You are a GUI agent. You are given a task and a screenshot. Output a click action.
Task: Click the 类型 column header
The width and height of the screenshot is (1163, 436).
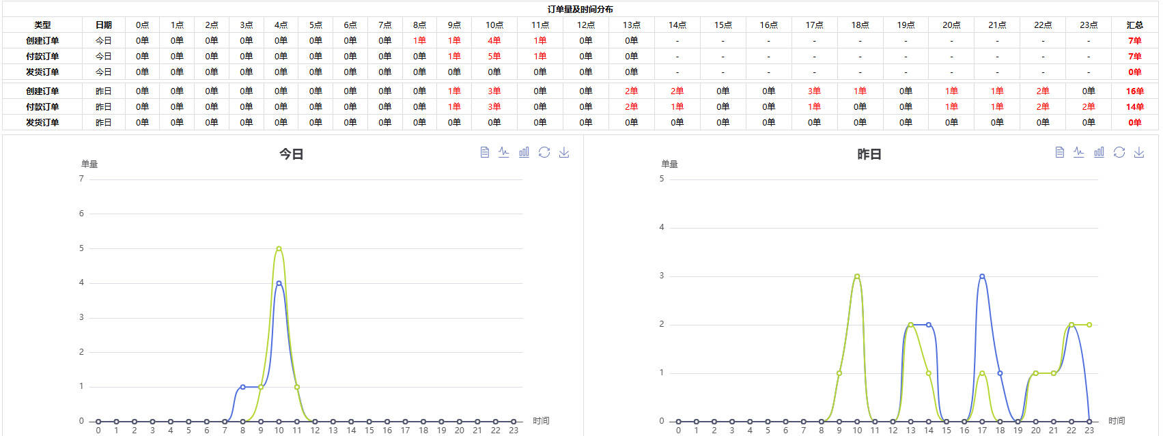click(42, 25)
